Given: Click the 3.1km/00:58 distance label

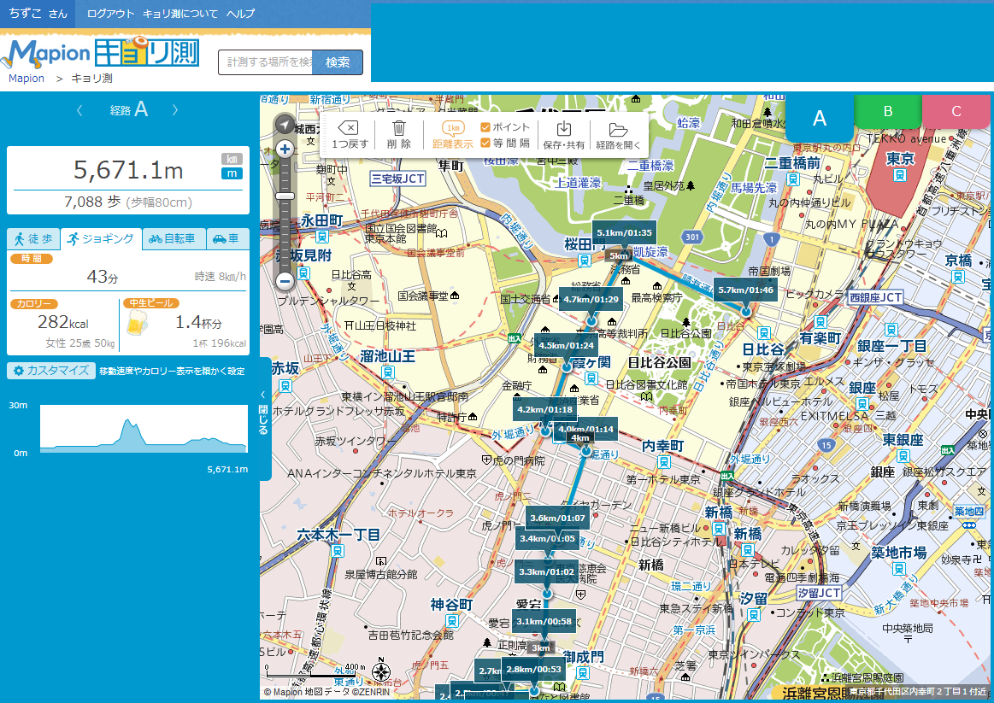Looking at the screenshot, I should 544,621.
